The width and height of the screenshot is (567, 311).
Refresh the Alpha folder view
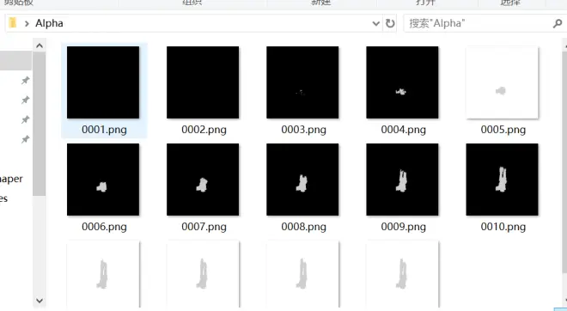point(390,23)
